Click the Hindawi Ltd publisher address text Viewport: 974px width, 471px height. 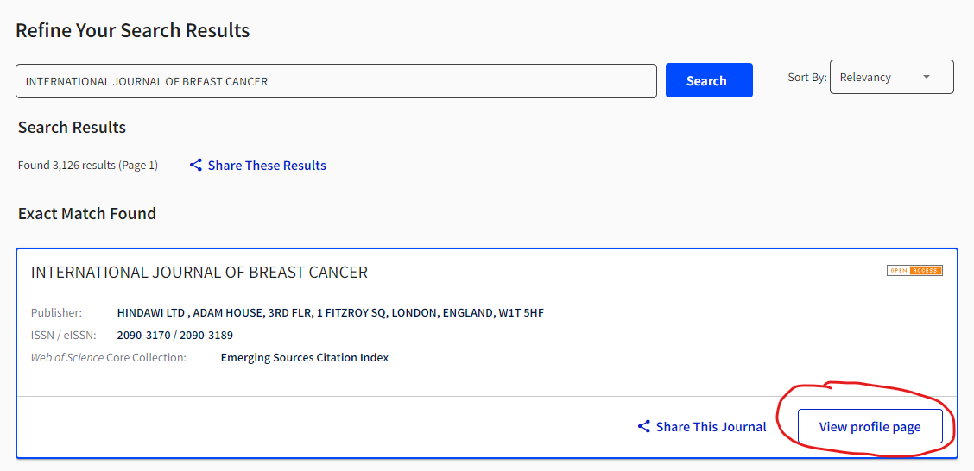tap(330, 312)
